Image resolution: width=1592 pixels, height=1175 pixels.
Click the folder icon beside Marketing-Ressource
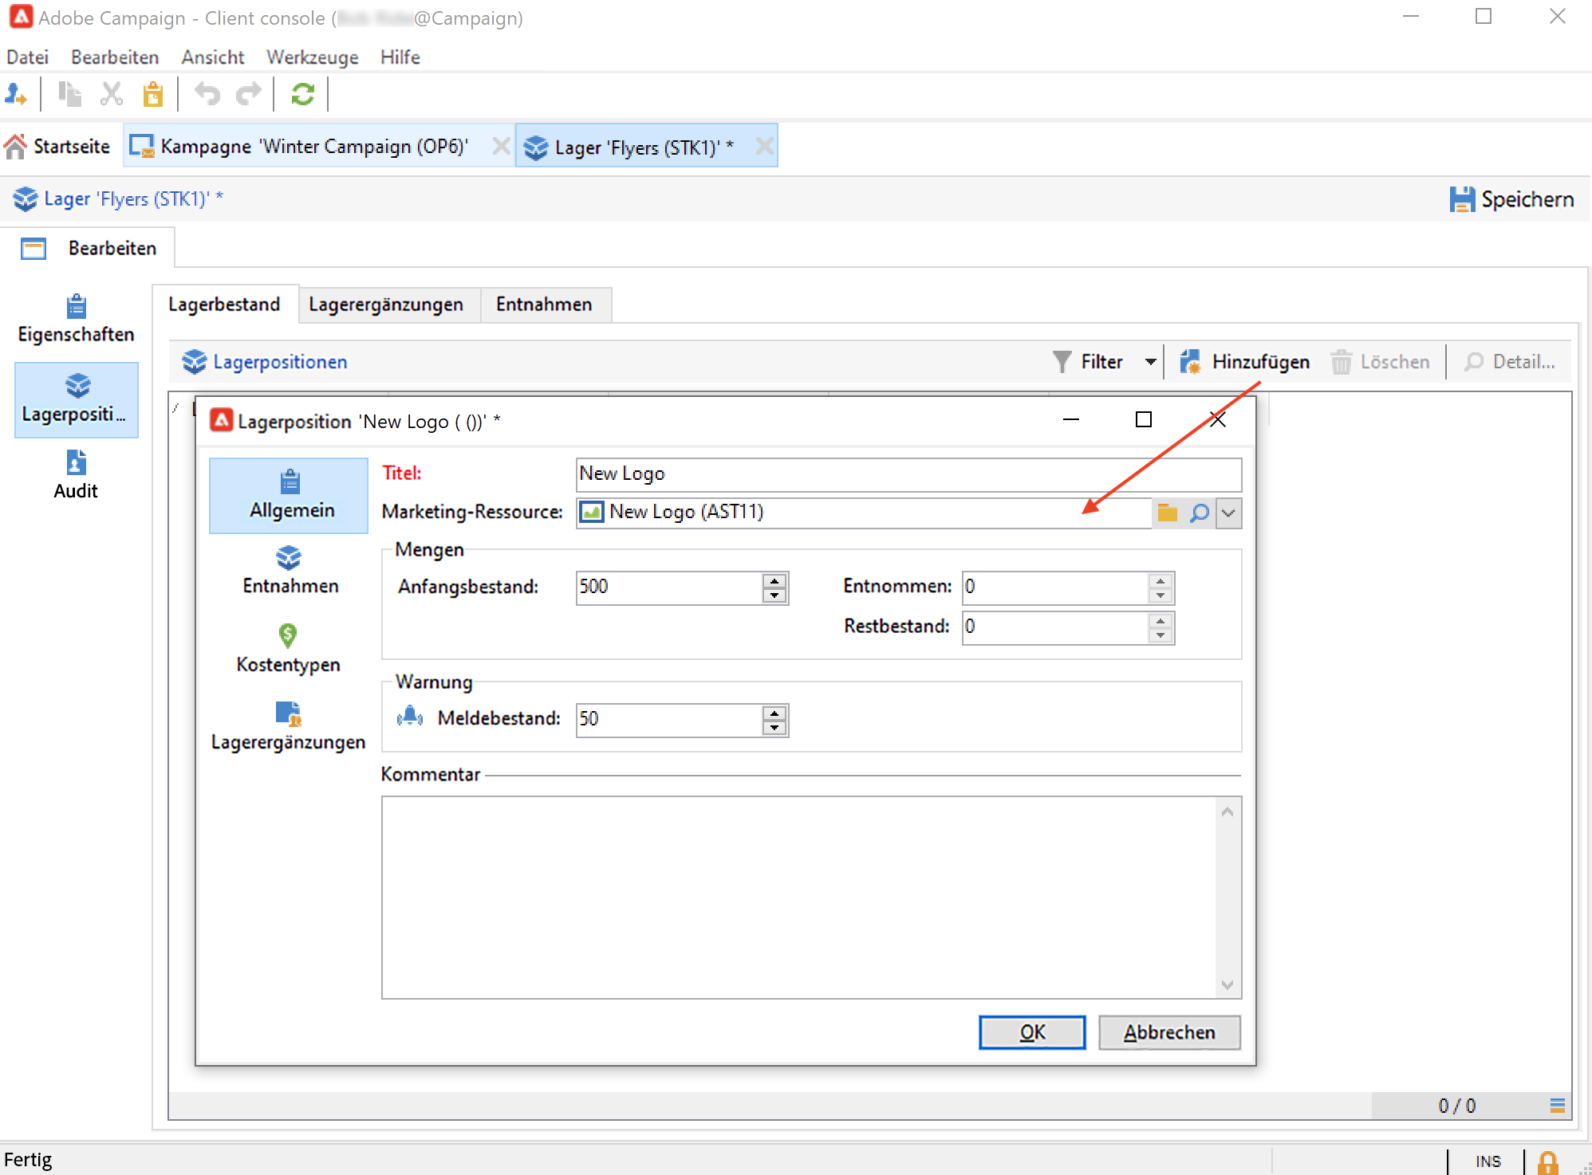(1168, 513)
